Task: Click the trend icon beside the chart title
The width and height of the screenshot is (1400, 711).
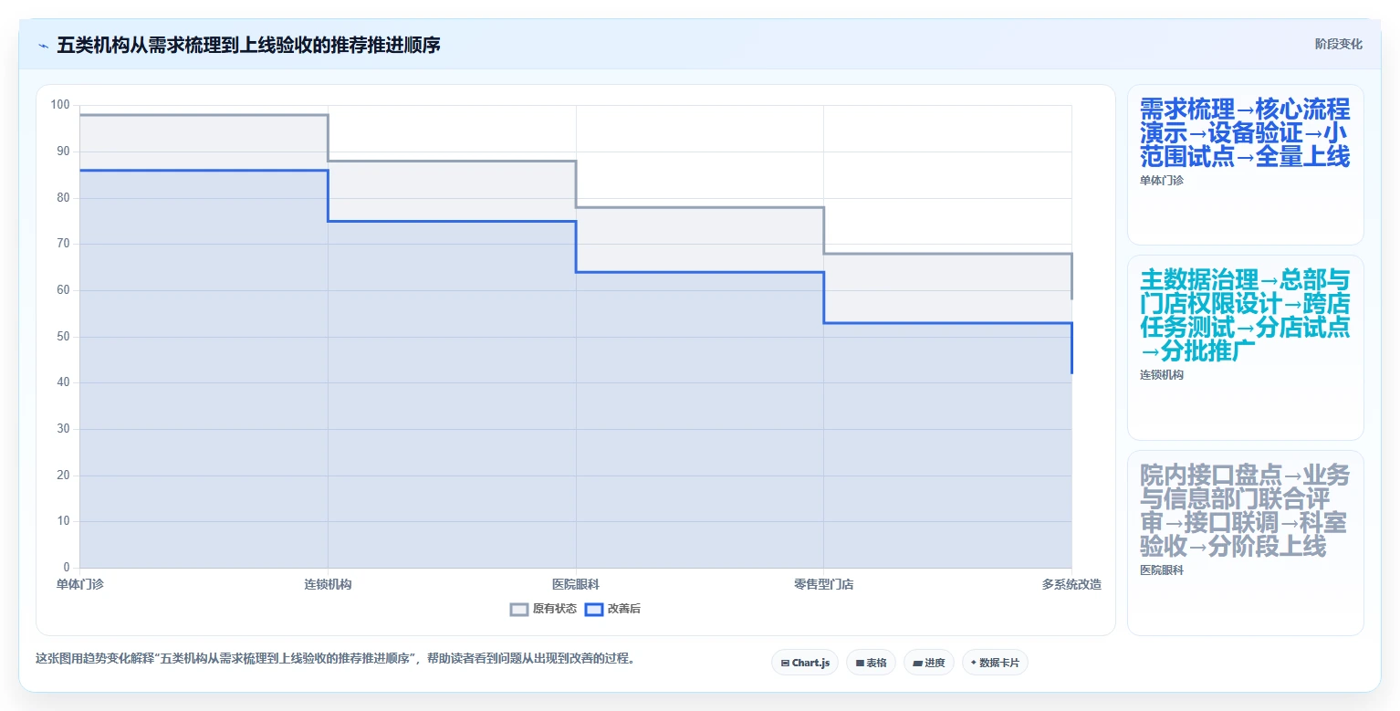Action: point(43,46)
